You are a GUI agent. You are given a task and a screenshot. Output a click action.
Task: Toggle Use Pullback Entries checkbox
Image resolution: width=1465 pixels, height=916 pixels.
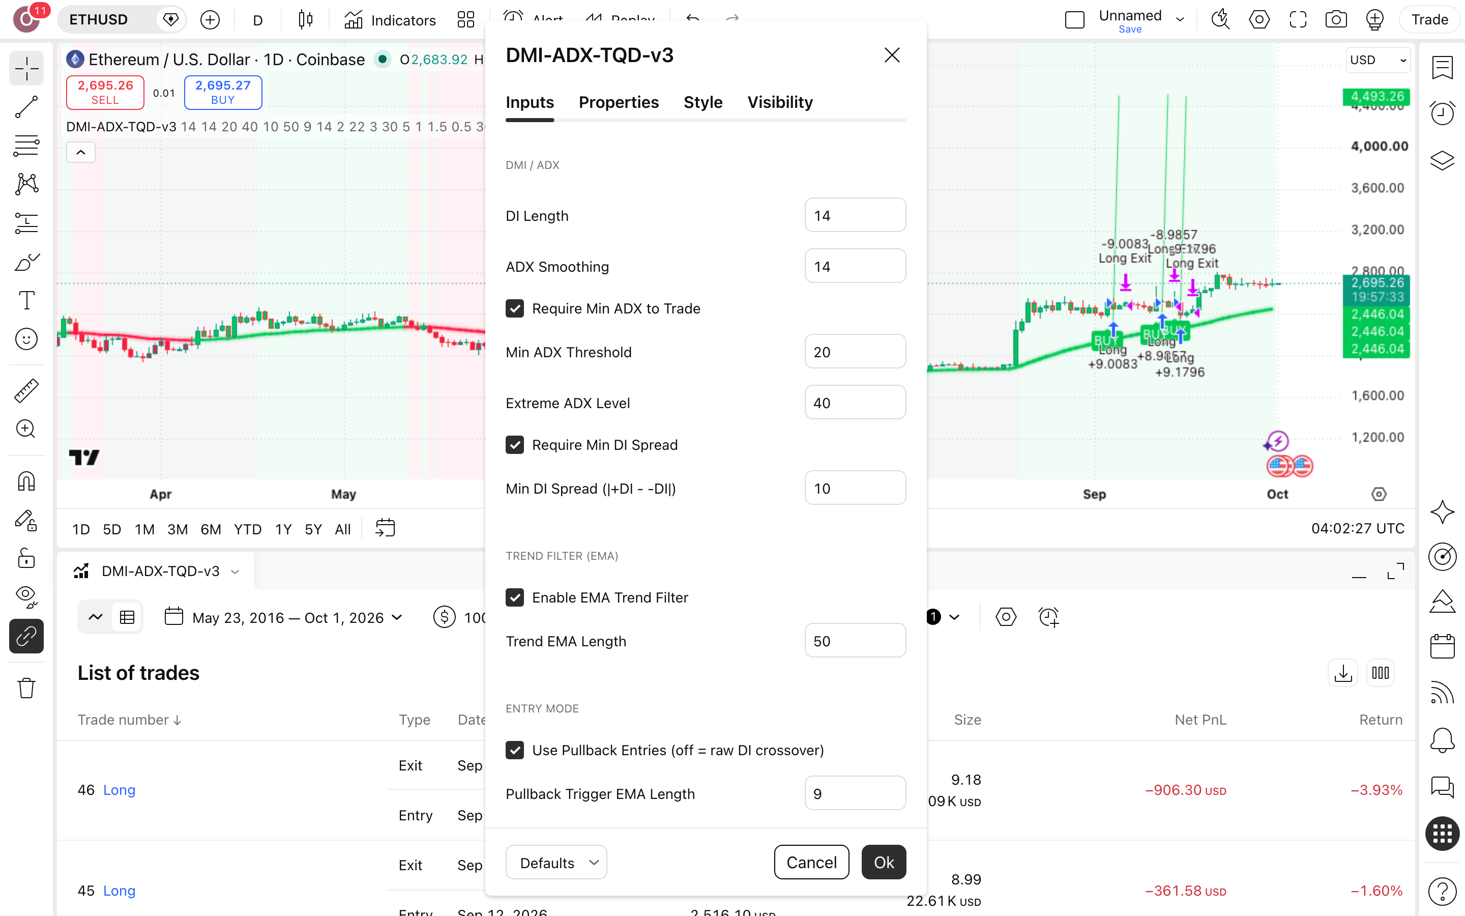click(515, 750)
